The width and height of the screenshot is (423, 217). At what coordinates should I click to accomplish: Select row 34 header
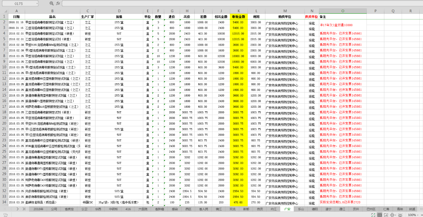4,202
